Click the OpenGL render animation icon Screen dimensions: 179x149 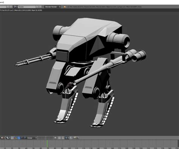77,138
